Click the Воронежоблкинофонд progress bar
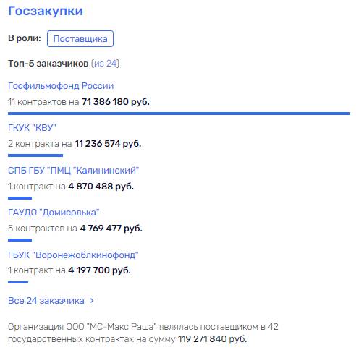The image size is (356, 350). (x=18, y=282)
